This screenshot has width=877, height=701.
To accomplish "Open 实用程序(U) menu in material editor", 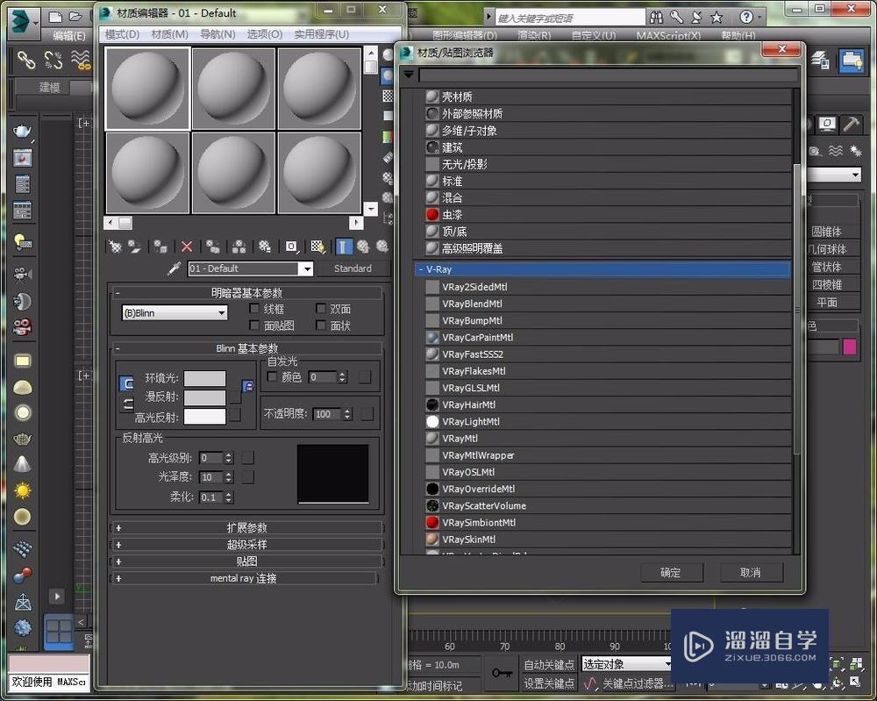I will pyautogui.click(x=322, y=34).
